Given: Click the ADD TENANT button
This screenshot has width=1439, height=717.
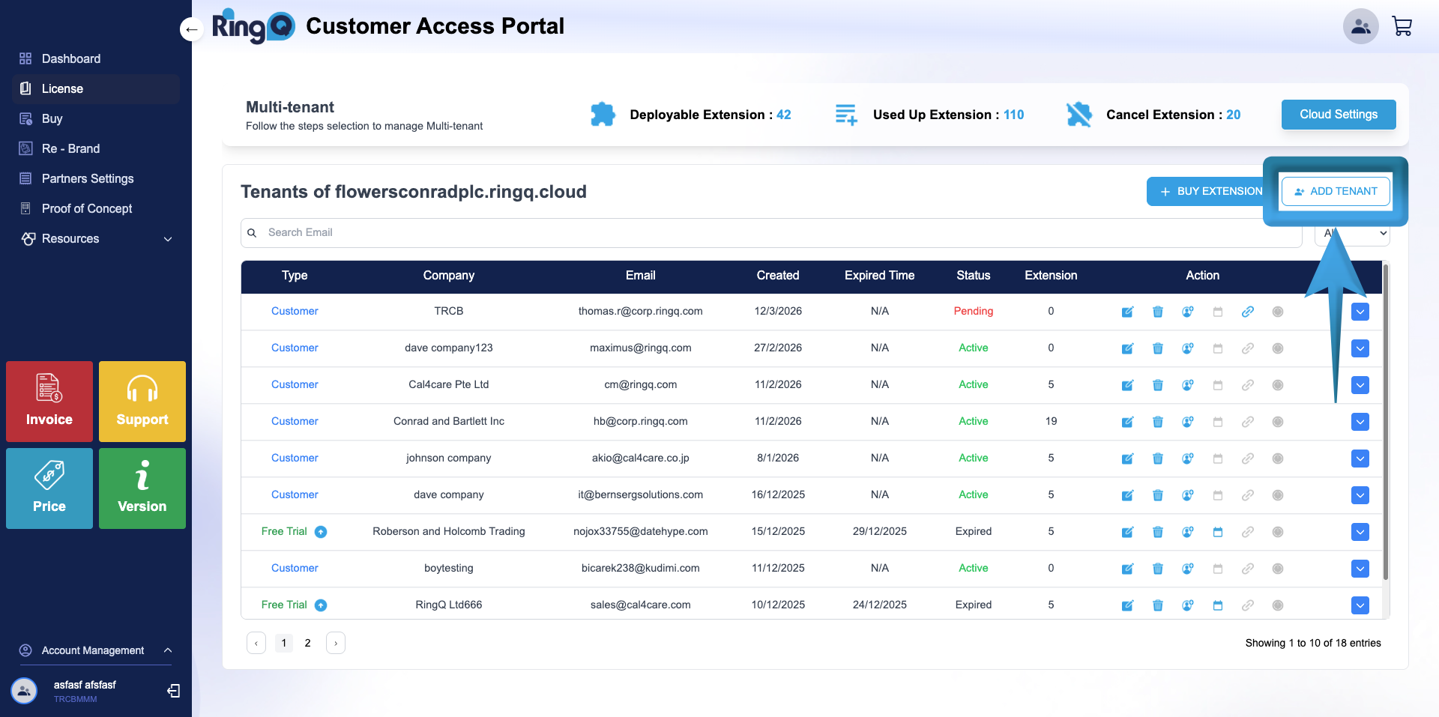Looking at the screenshot, I should [1335, 191].
